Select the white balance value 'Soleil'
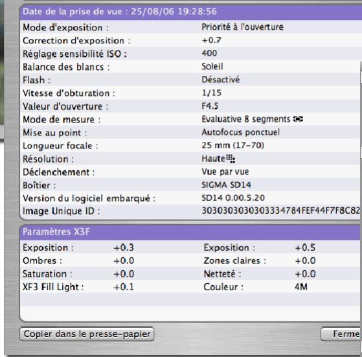The width and height of the screenshot is (362, 357). (x=212, y=67)
